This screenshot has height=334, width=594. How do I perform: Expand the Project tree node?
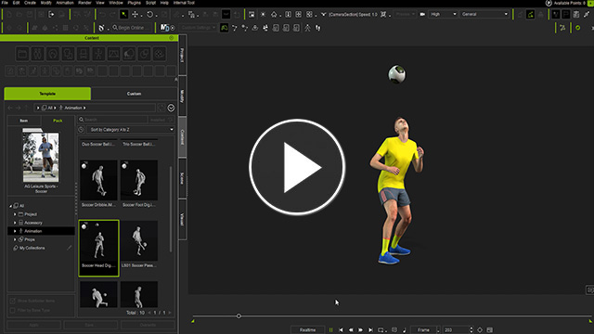pos(15,214)
